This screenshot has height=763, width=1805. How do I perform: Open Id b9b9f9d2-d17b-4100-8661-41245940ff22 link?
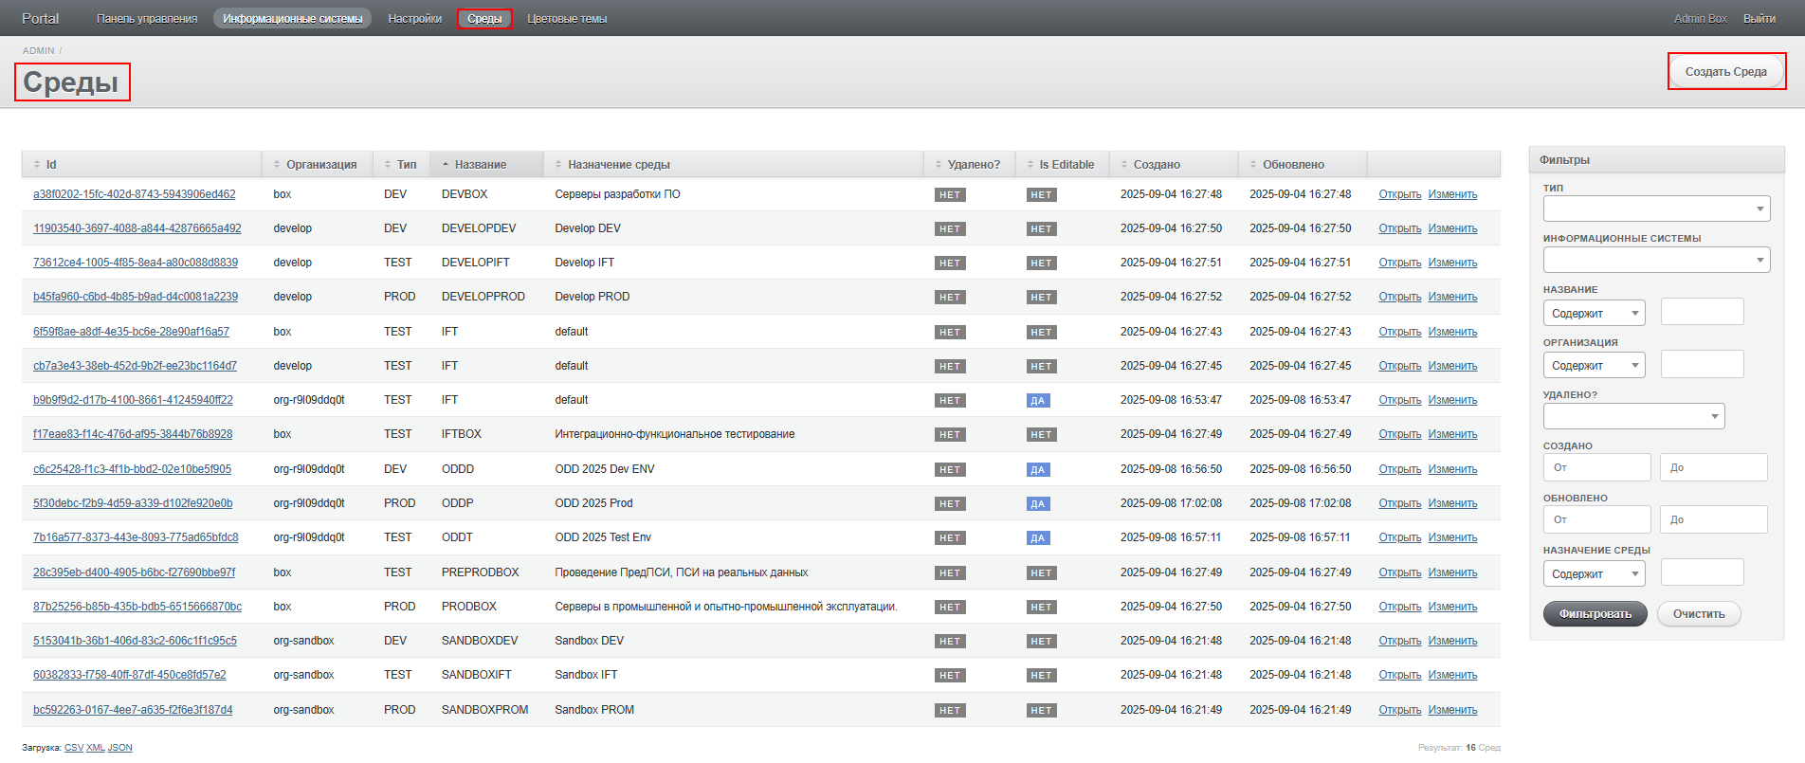pyautogui.click(x=133, y=400)
